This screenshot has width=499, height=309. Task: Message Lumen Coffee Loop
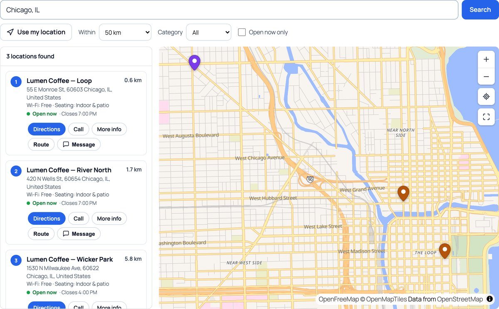click(x=79, y=145)
